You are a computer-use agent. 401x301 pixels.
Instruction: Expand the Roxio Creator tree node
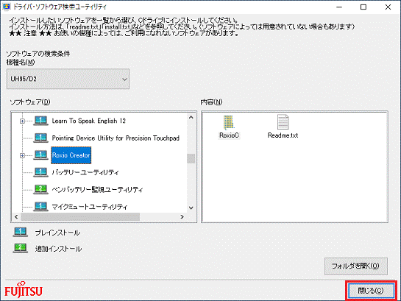22,155
